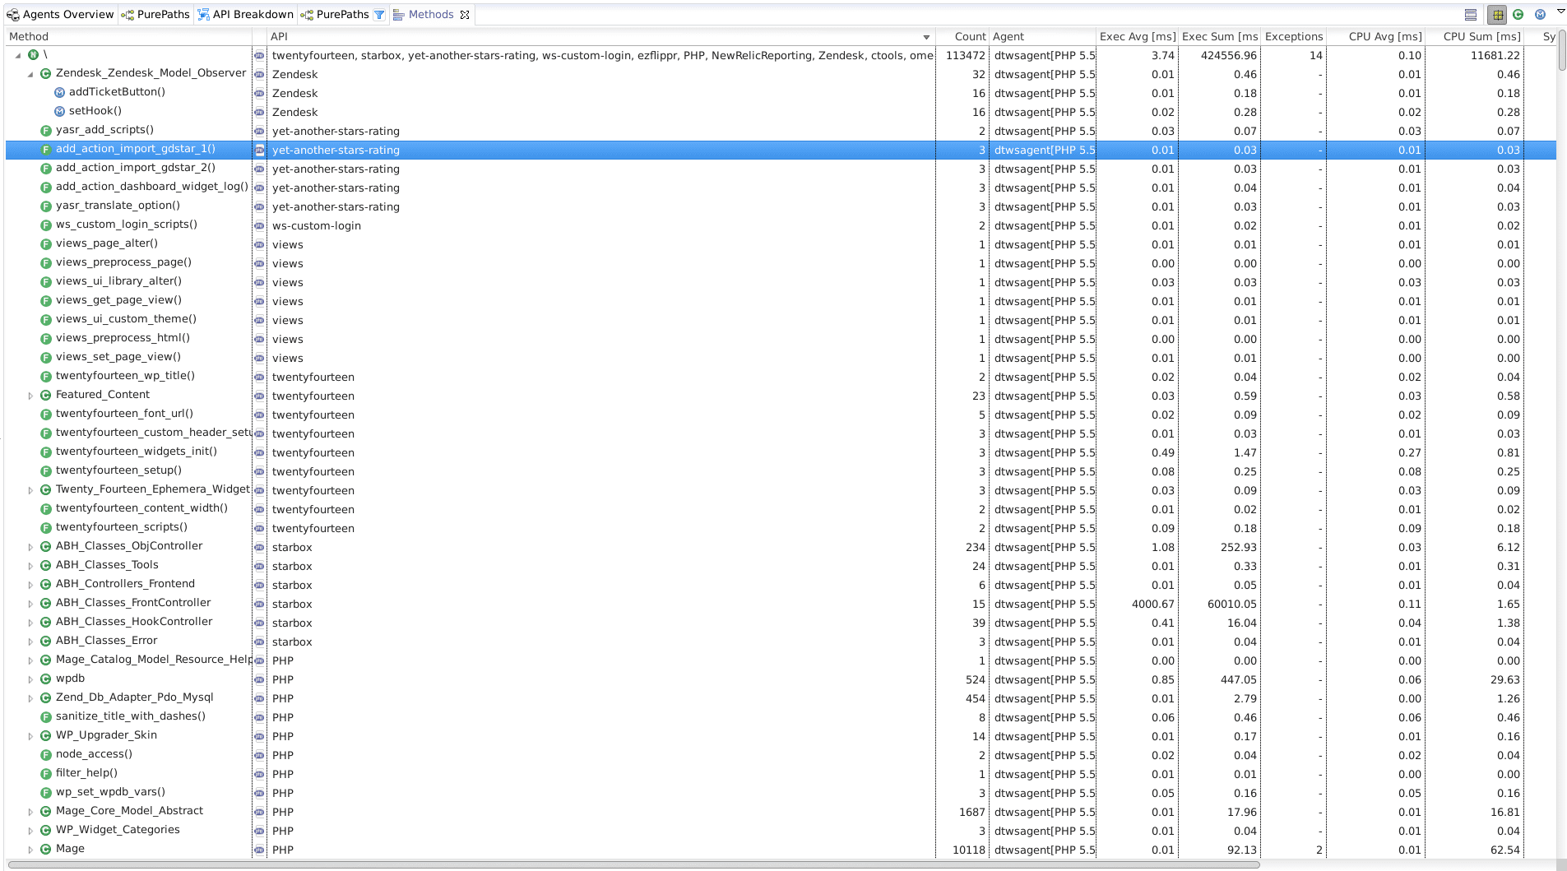Open the PurePaths tab beside Agents Overview
Image resolution: width=1567 pixels, height=871 pixels.
coord(155,15)
